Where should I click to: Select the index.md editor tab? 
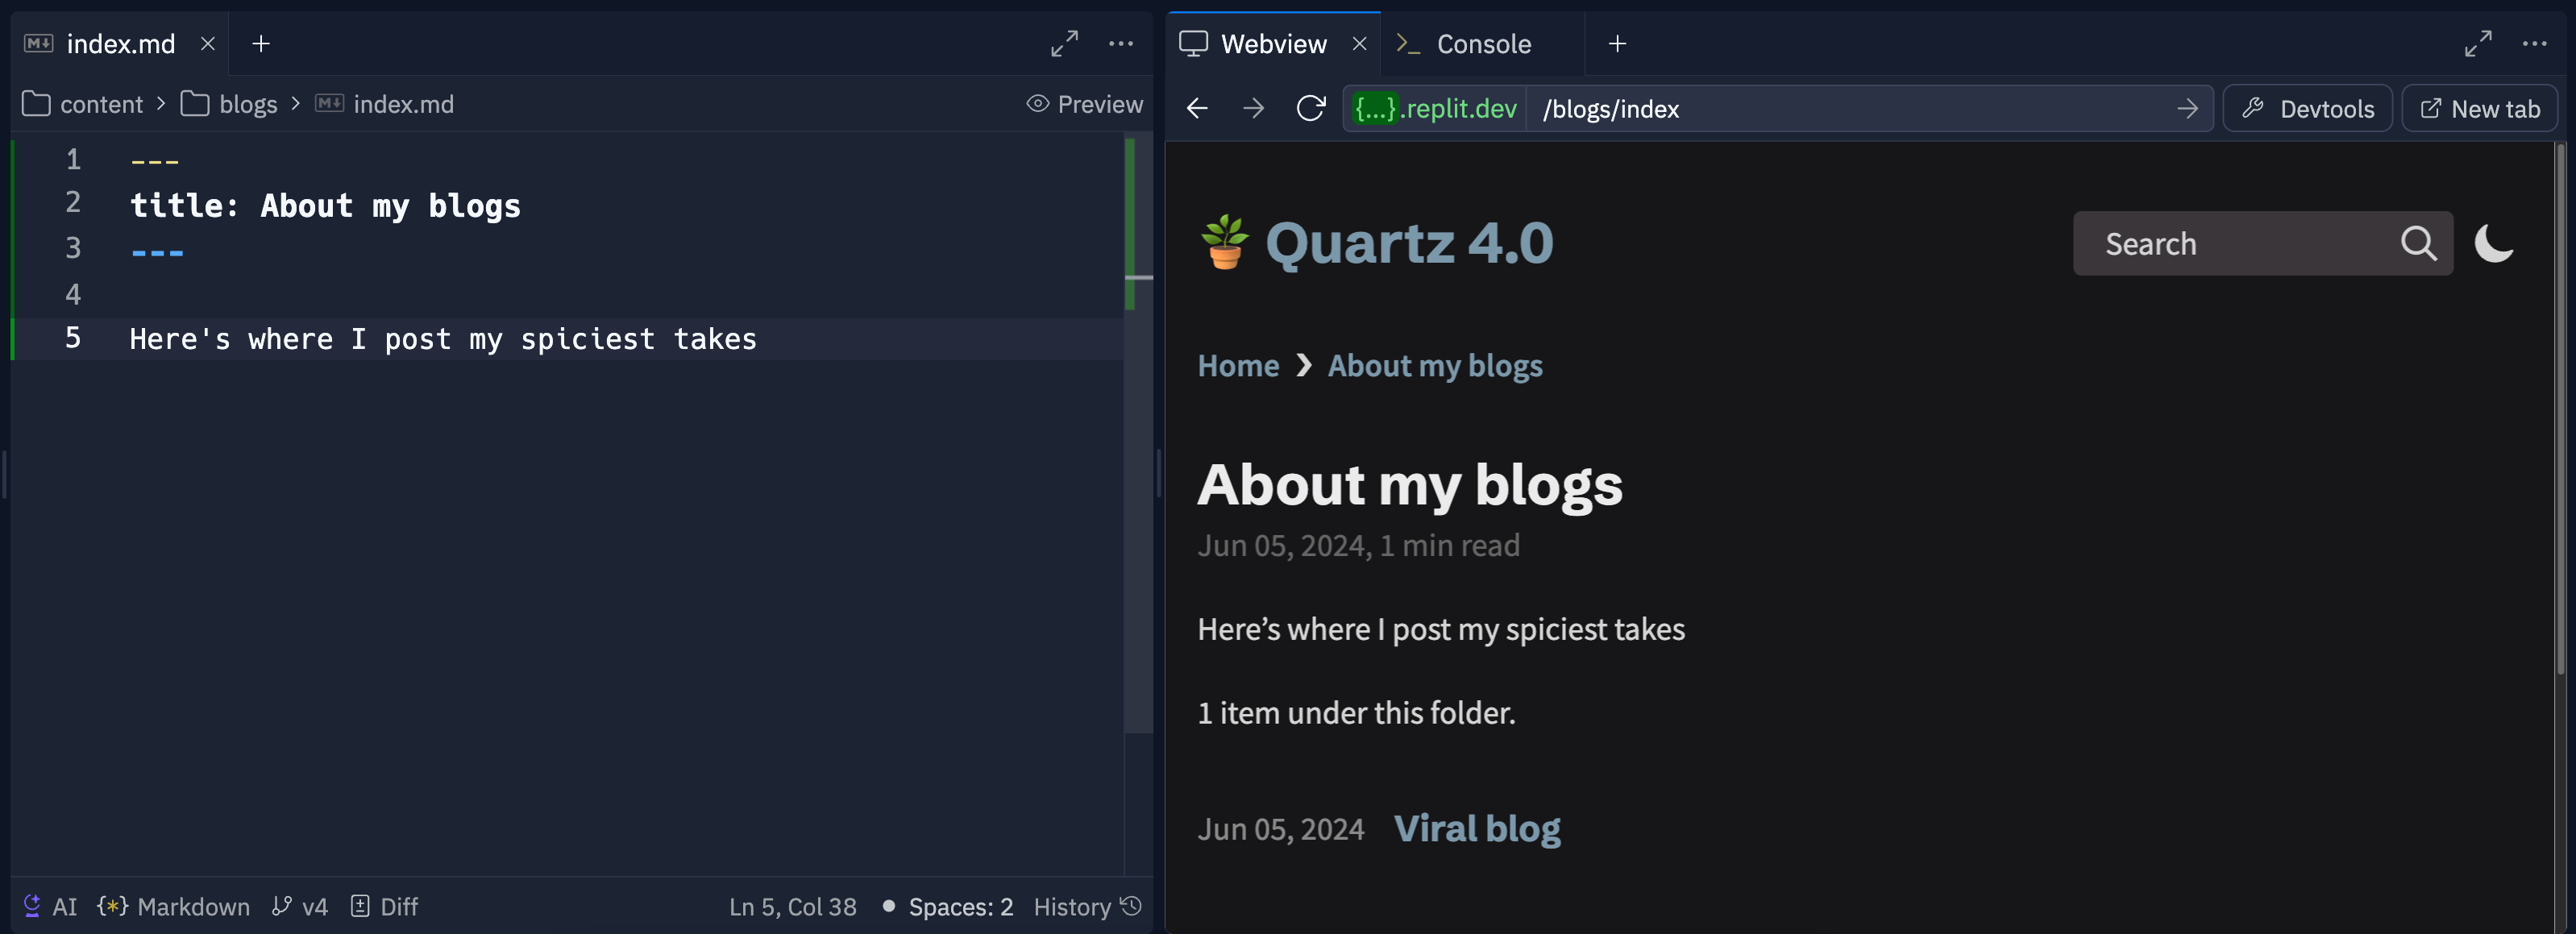[120, 43]
